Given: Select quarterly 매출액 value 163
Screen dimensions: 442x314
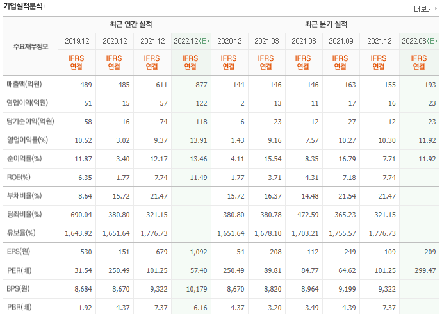Looking at the screenshot, I should [x=350, y=85].
